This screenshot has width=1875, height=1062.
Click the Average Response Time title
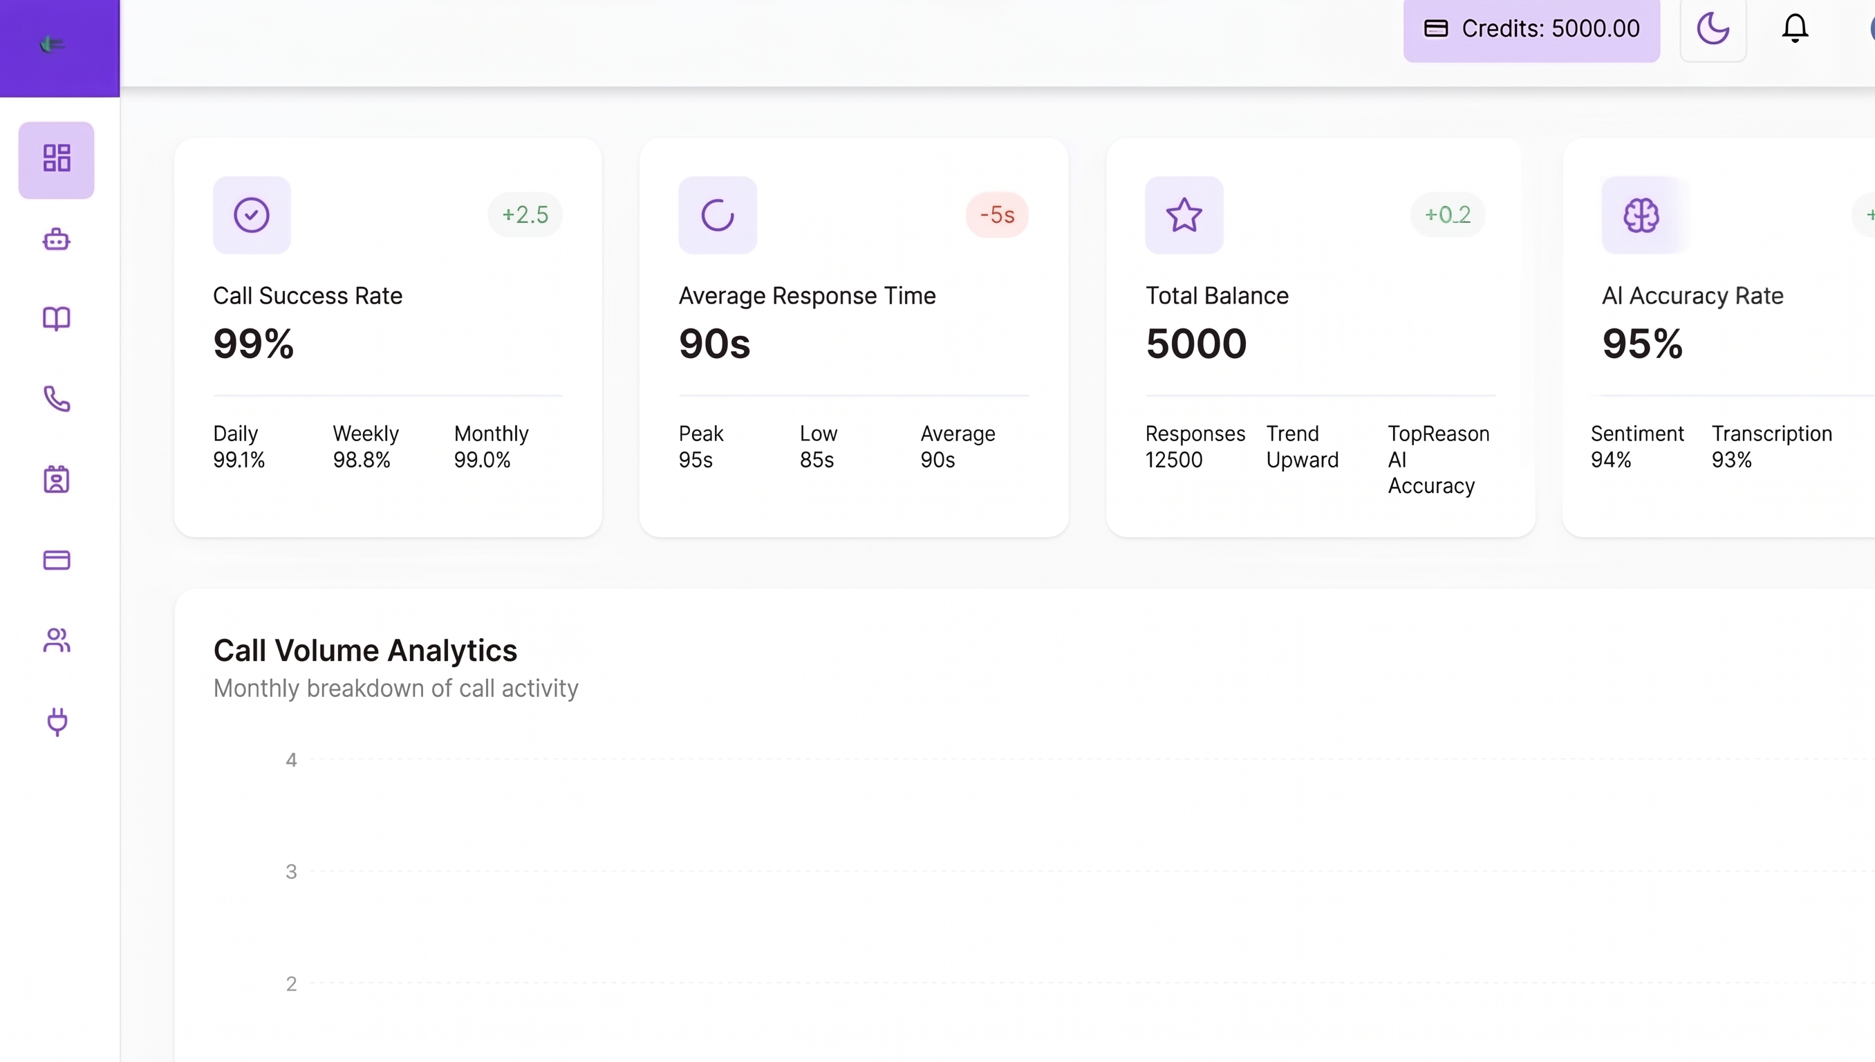(808, 296)
